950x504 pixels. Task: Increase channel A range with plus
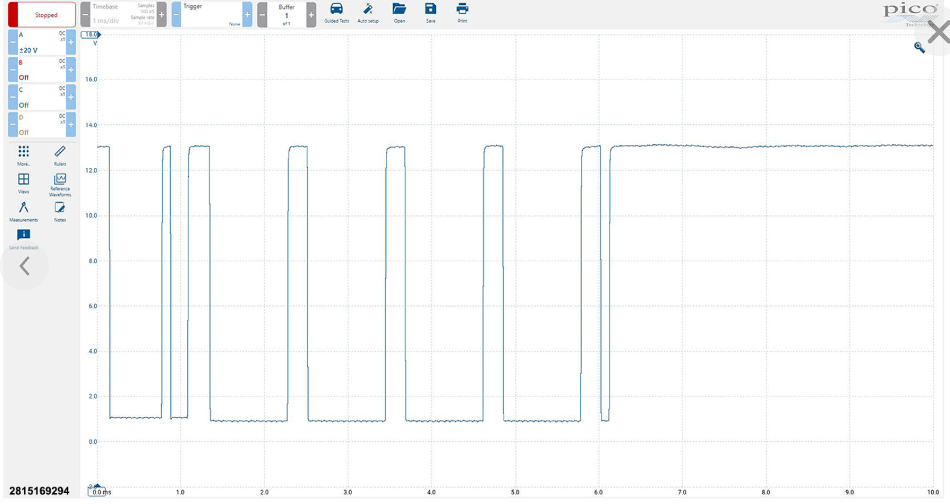coord(71,42)
